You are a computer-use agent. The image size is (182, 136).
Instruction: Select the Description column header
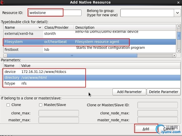click(x=125, y=27)
